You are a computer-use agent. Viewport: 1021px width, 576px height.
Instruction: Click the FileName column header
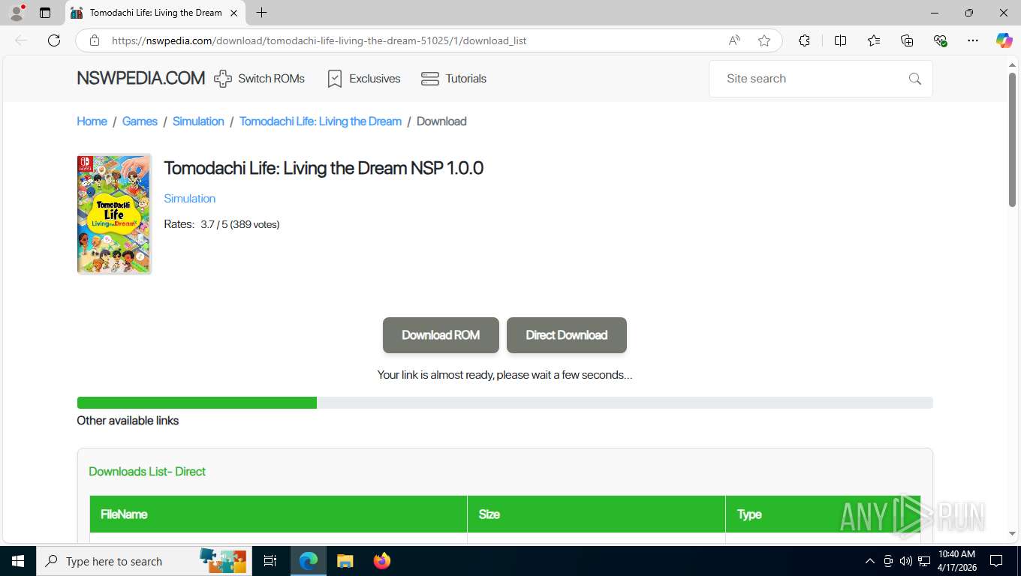tap(279, 514)
